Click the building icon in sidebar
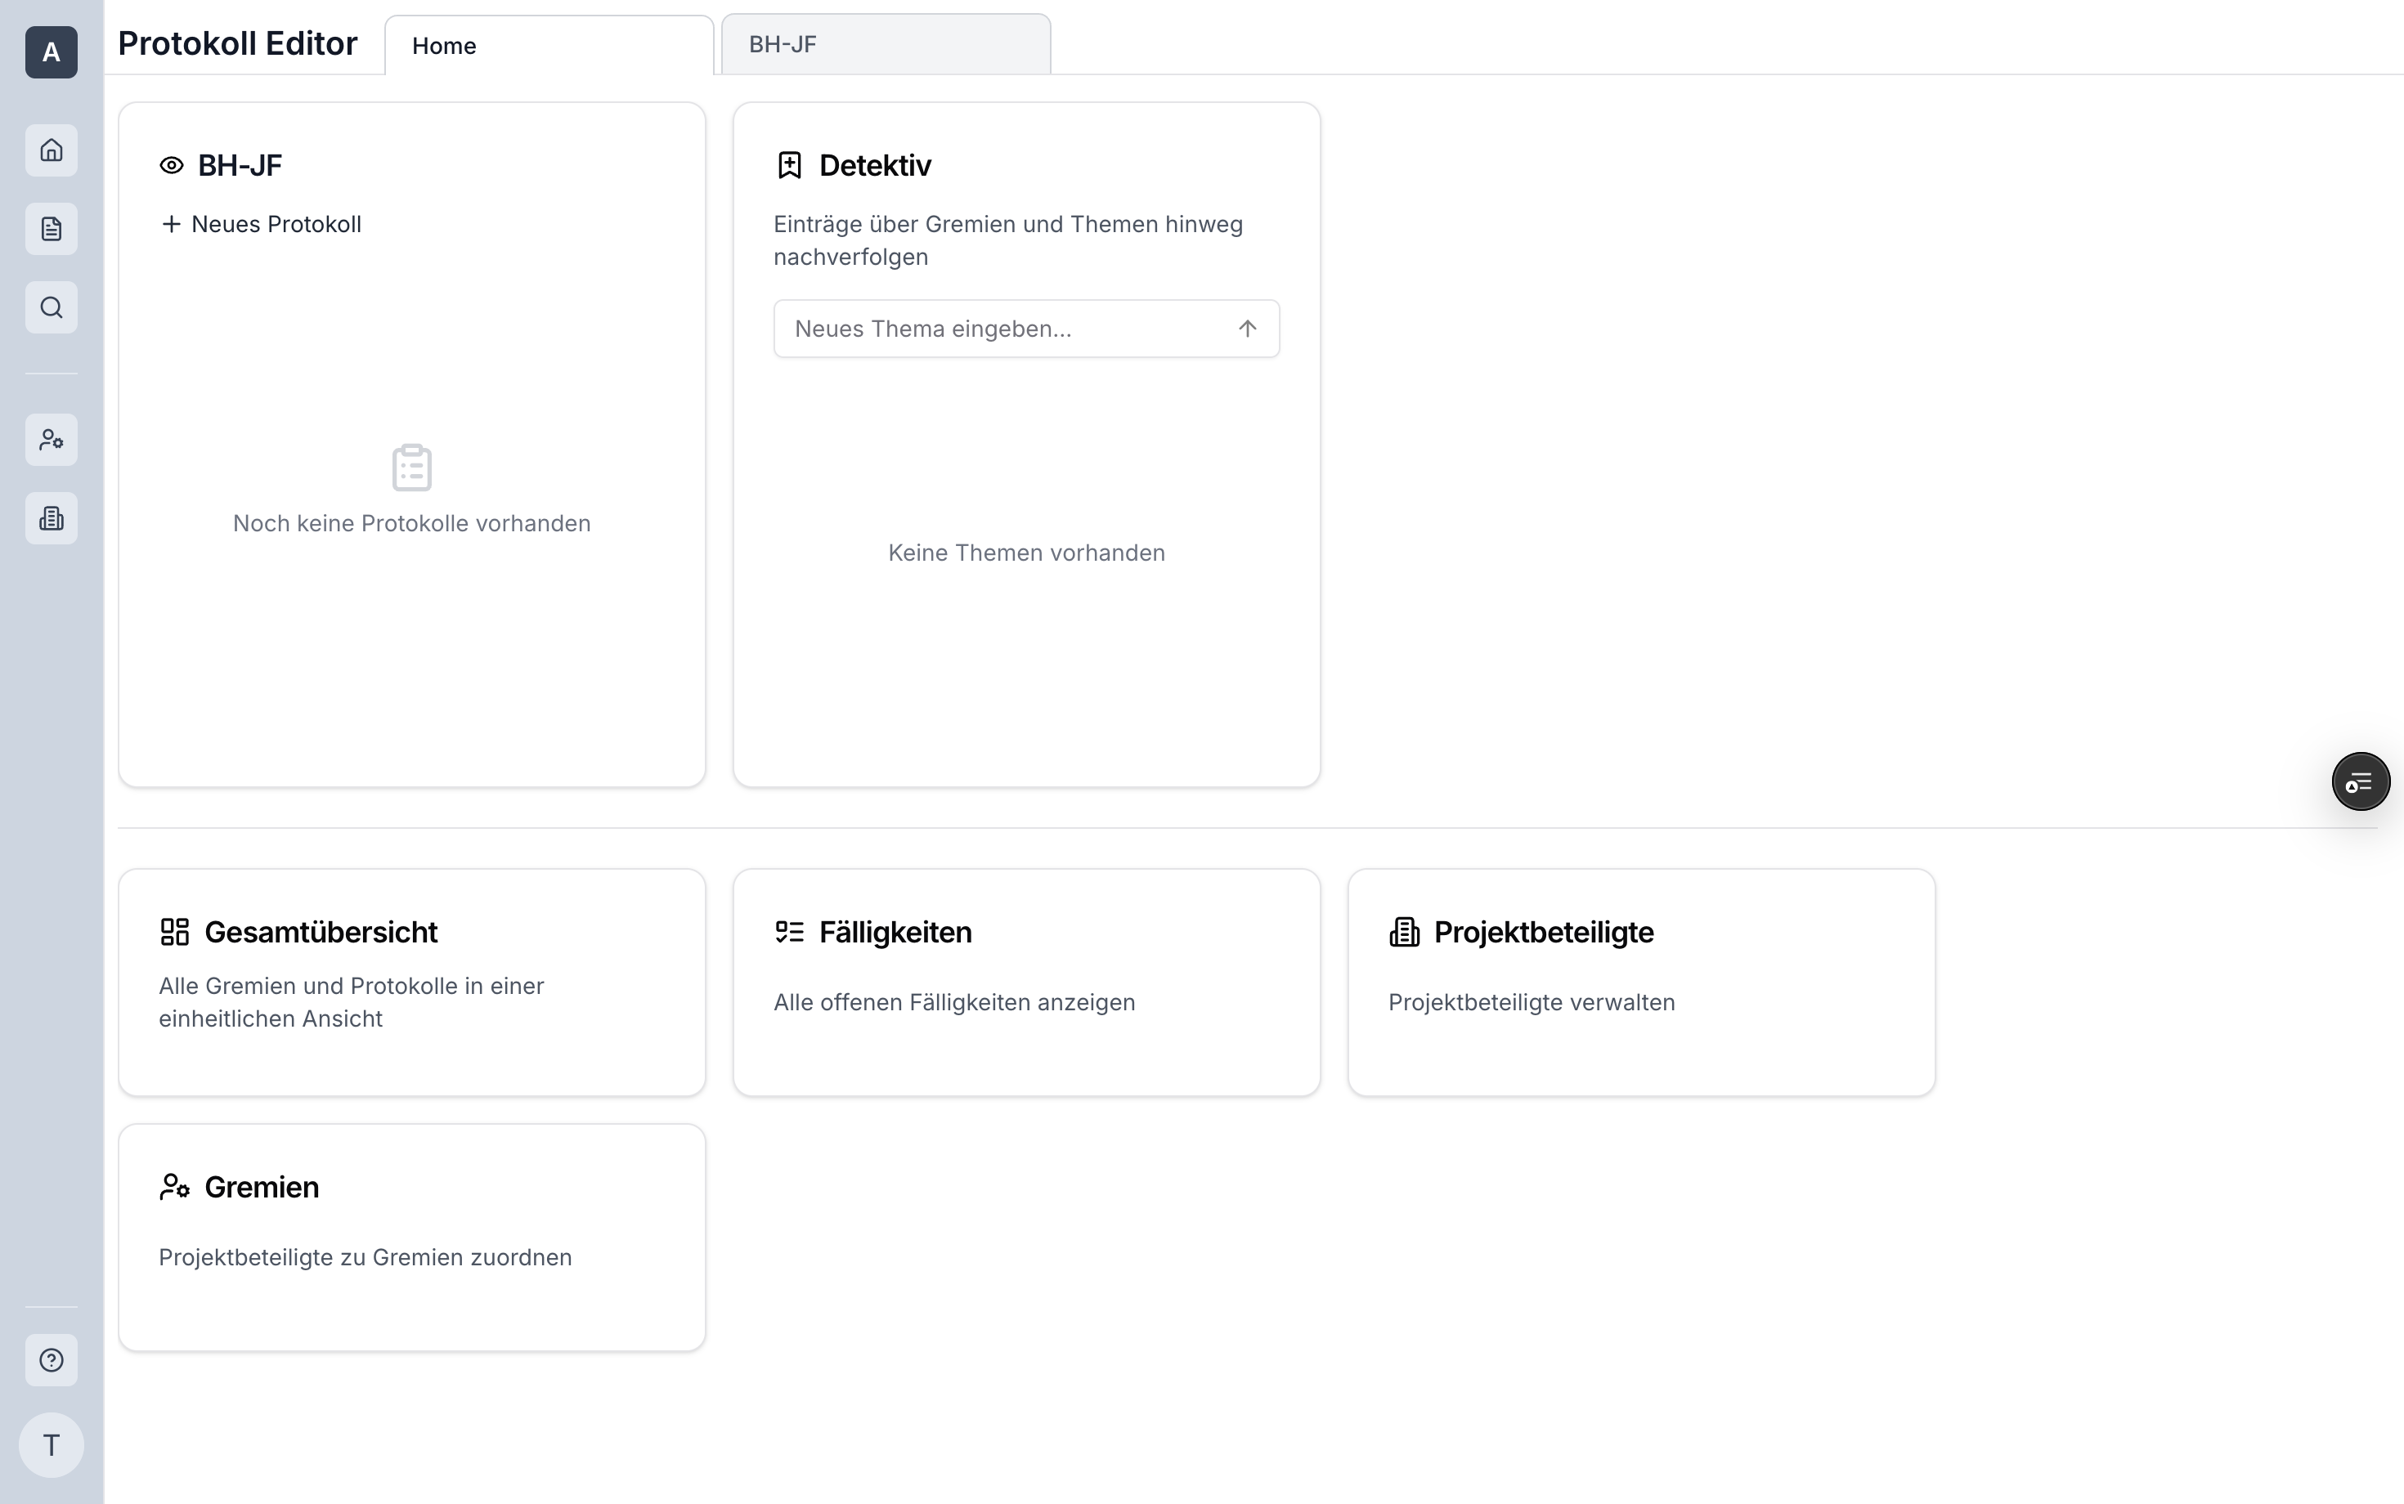Viewport: 2404px width, 1504px height. (51, 518)
